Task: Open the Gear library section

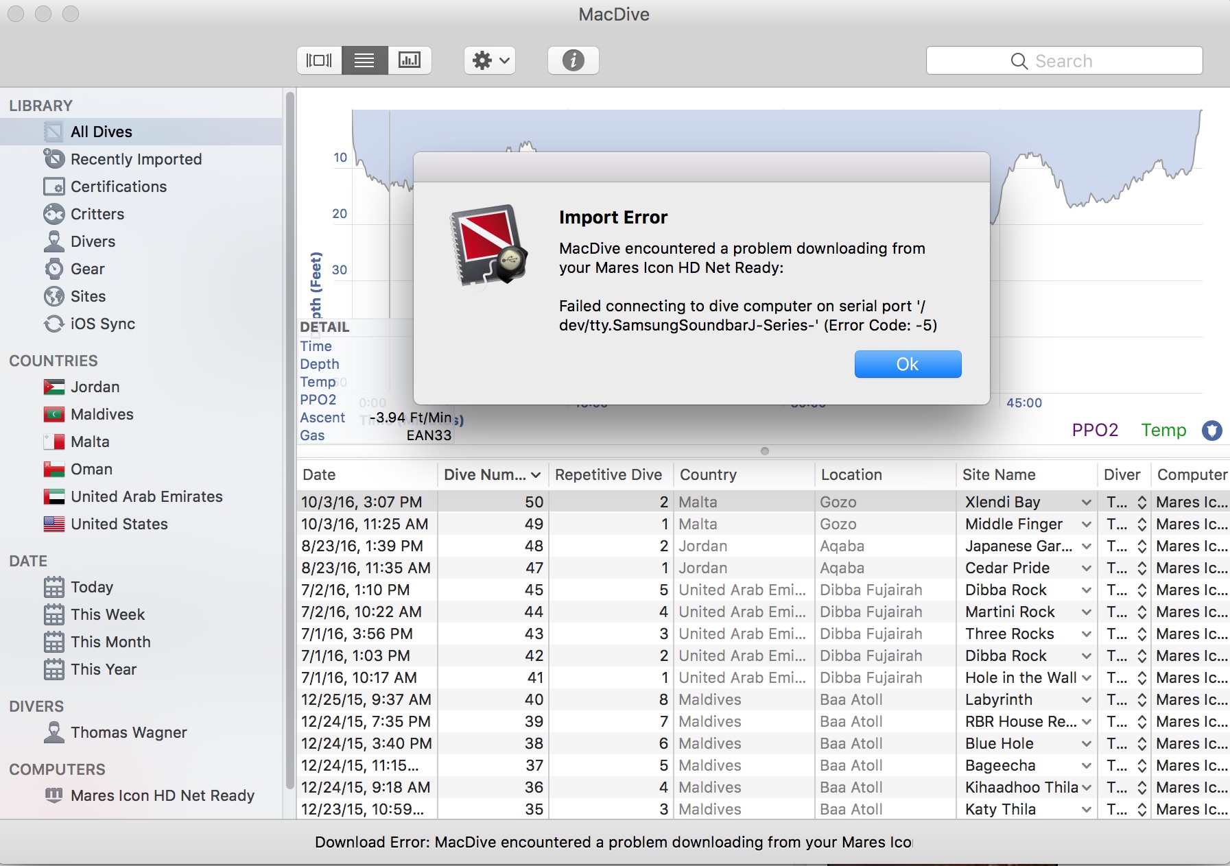Action: pyautogui.click(x=87, y=269)
